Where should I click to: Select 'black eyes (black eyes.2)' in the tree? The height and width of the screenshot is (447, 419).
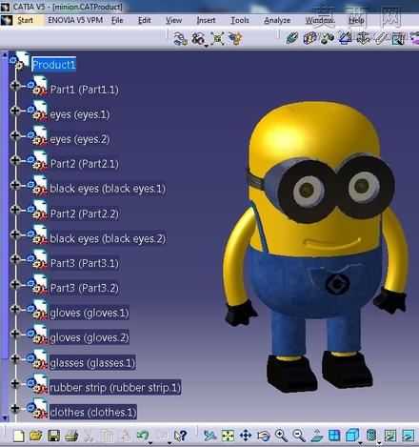pyautogui.click(x=108, y=238)
